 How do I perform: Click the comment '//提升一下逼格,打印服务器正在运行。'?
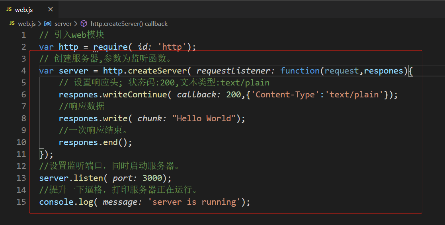pyautogui.click(x=118, y=190)
